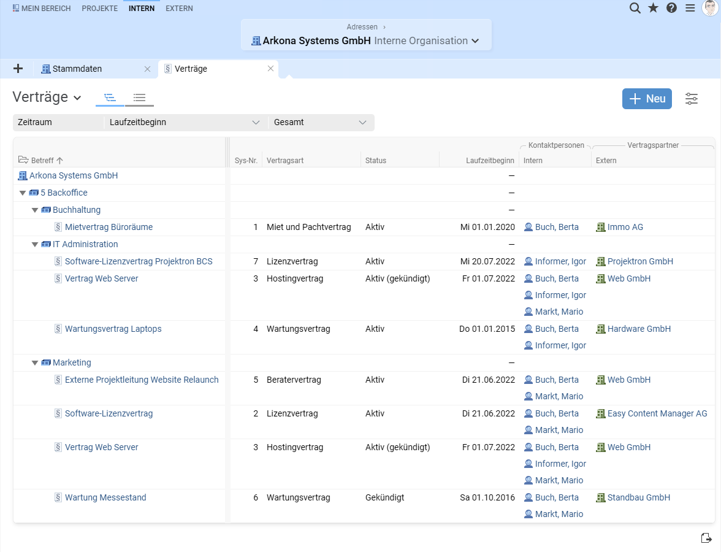Screen dimensions: 721x552
Task: Click the Beratervertrag cell
Action: (x=294, y=380)
